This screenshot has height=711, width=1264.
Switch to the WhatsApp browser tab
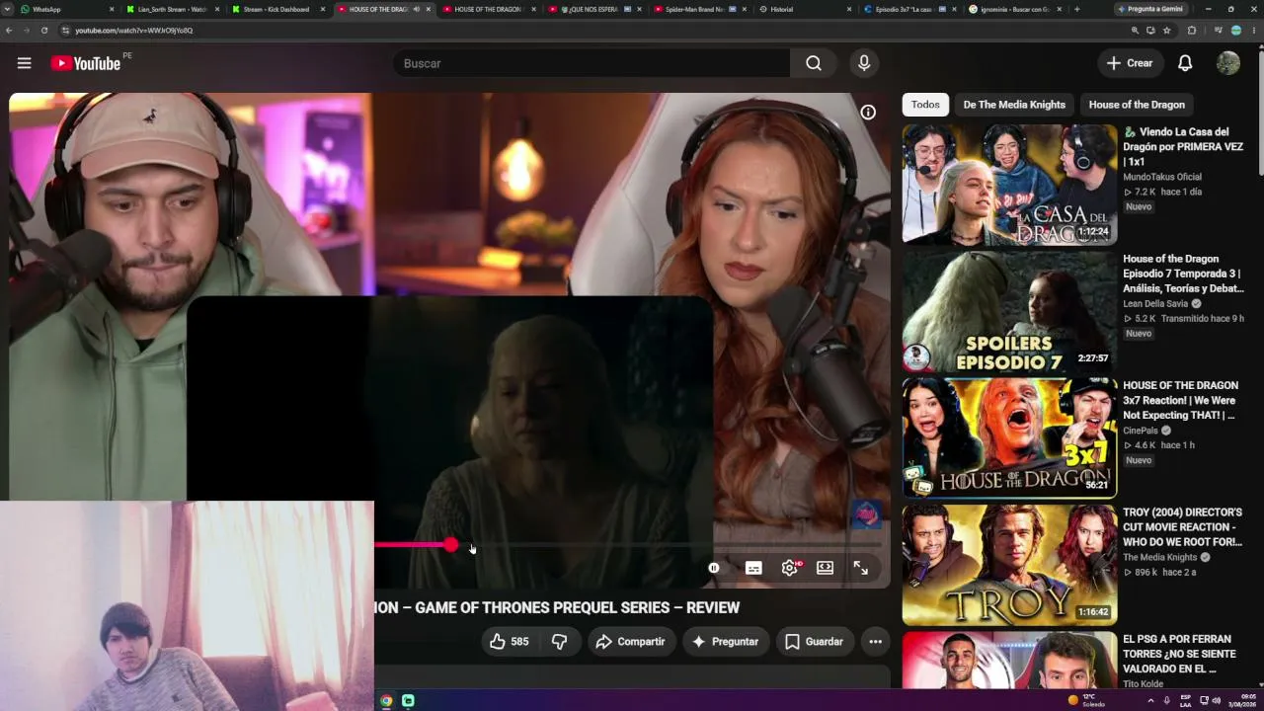(64, 9)
